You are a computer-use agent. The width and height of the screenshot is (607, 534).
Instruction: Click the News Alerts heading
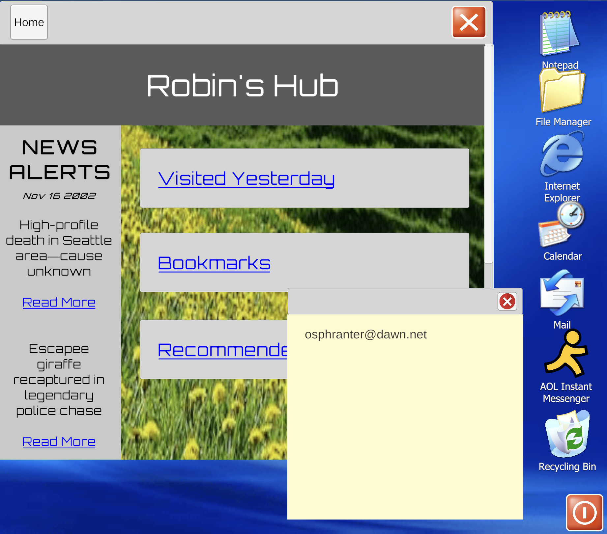pos(59,160)
